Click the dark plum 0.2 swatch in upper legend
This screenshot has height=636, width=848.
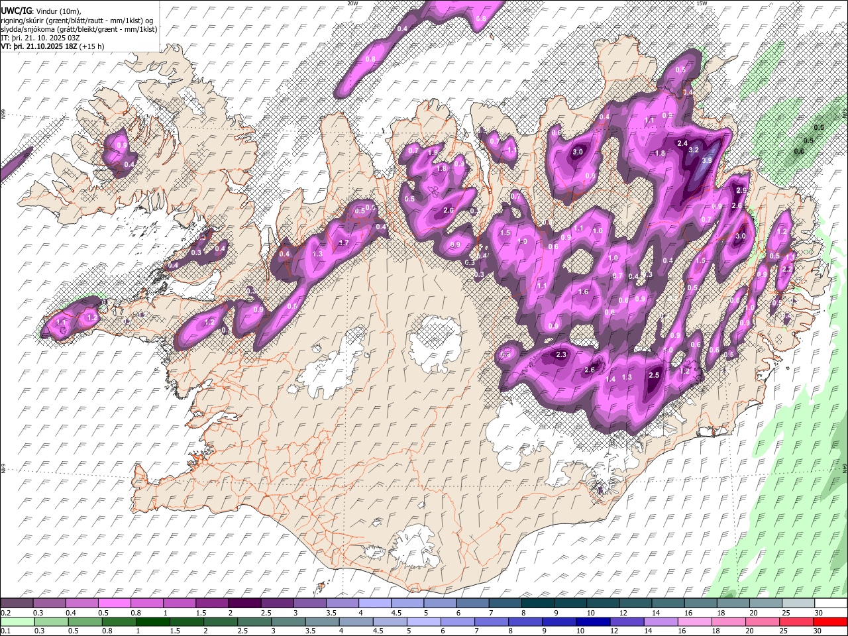pos(17,604)
